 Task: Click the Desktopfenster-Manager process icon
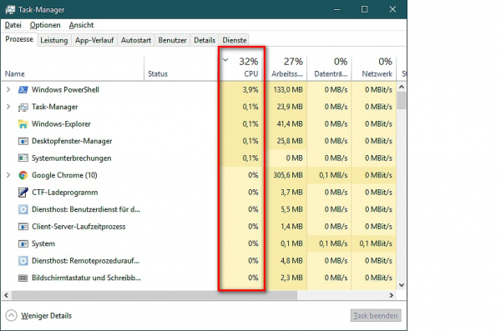point(23,141)
